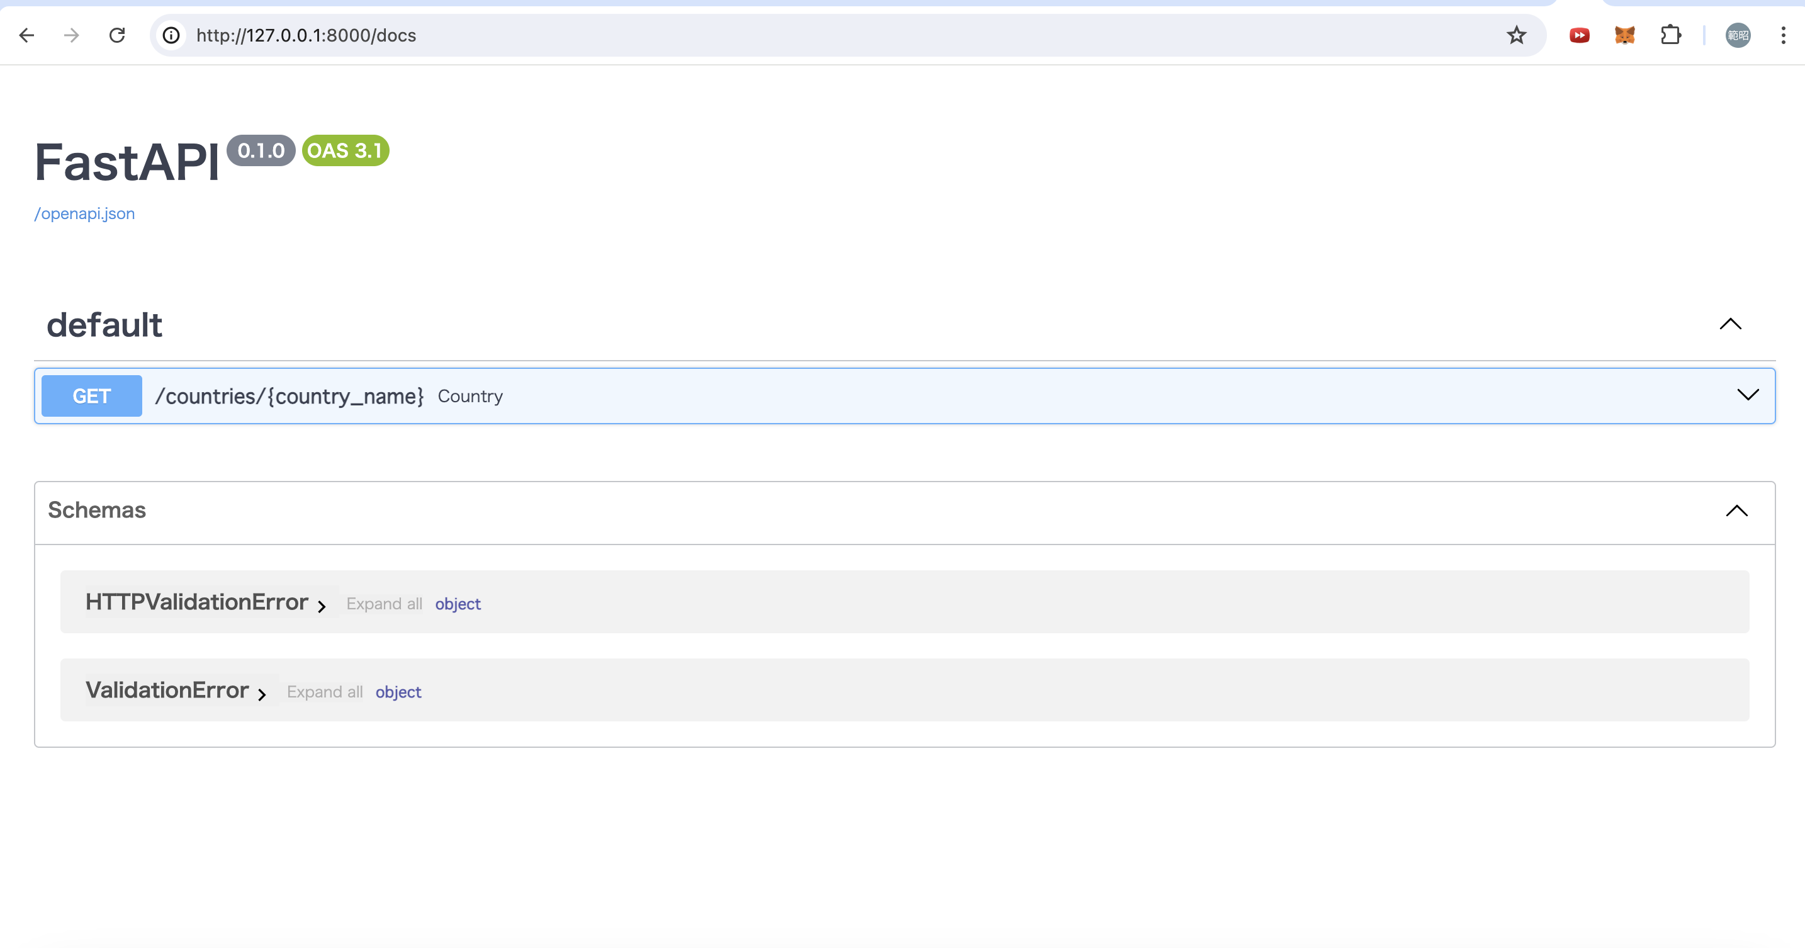Image resolution: width=1805 pixels, height=948 pixels.
Task: Collapse the default section chevron
Action: click(x=1730, y=324)
